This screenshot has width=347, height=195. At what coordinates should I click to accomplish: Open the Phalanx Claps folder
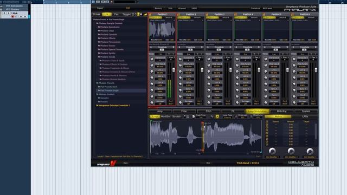coord(106,31)
